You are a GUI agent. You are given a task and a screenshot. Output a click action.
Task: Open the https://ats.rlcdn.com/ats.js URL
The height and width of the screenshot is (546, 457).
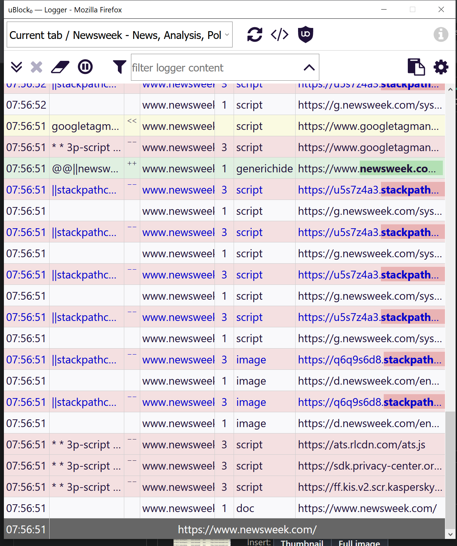point(370,444)
